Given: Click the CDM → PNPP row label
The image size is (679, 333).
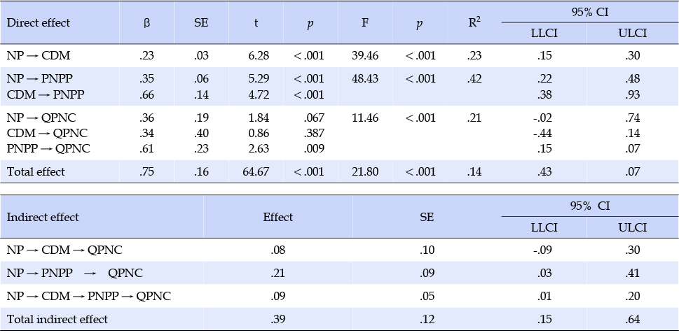Looking at the screenshot, I should [46, 94].
